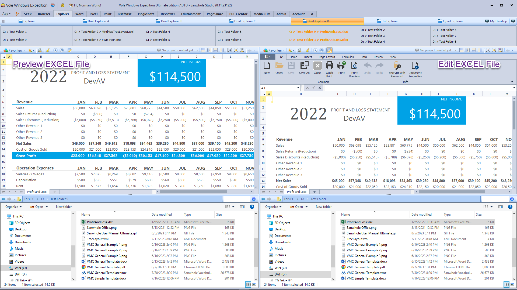Expand the App dropdown menu
517x290 pixels.
click(6, 14)
